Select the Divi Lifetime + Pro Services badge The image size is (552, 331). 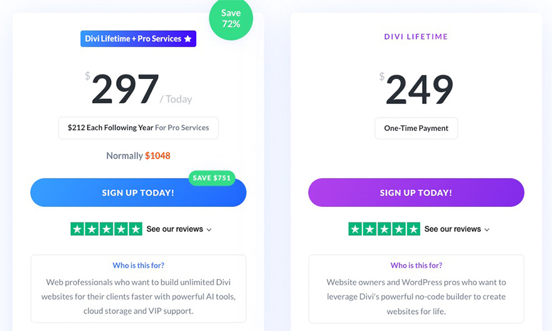pos(135,39)
